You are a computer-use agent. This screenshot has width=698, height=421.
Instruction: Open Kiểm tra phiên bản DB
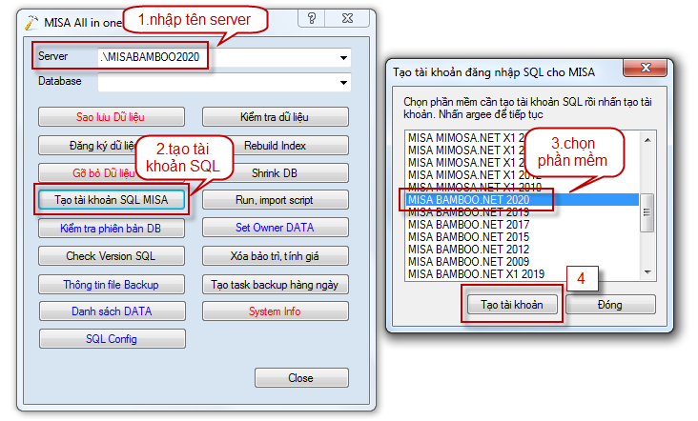[112, 228]
